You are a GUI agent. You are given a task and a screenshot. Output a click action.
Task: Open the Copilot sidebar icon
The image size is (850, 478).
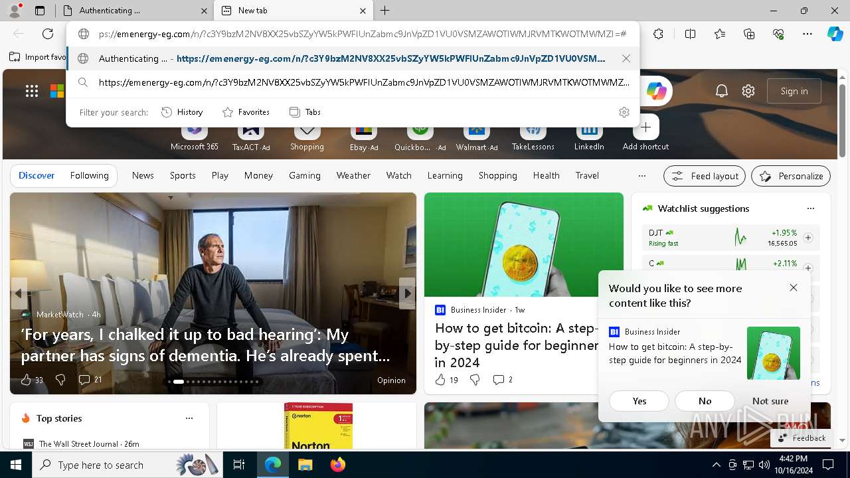pyautogui.click(x=835, y=34)
